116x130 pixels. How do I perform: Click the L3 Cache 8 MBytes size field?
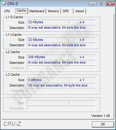[47, 80]
